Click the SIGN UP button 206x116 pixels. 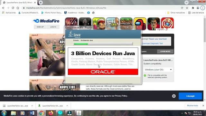tap(40, 27)
